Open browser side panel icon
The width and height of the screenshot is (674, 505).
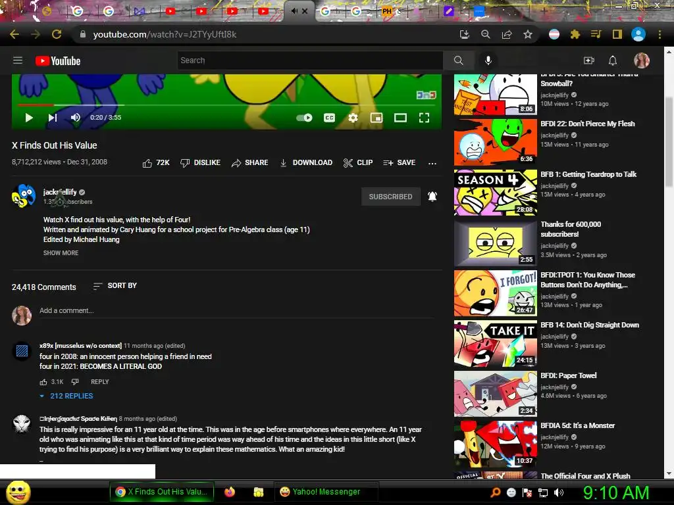[x=617, y=34]
